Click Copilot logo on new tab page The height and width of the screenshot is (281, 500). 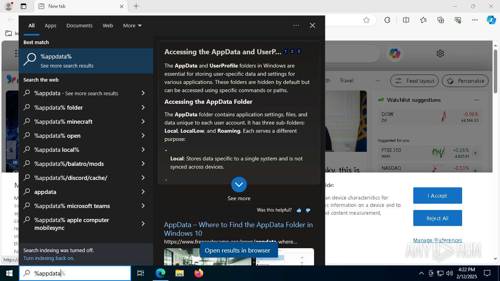[x=395, y=53]
